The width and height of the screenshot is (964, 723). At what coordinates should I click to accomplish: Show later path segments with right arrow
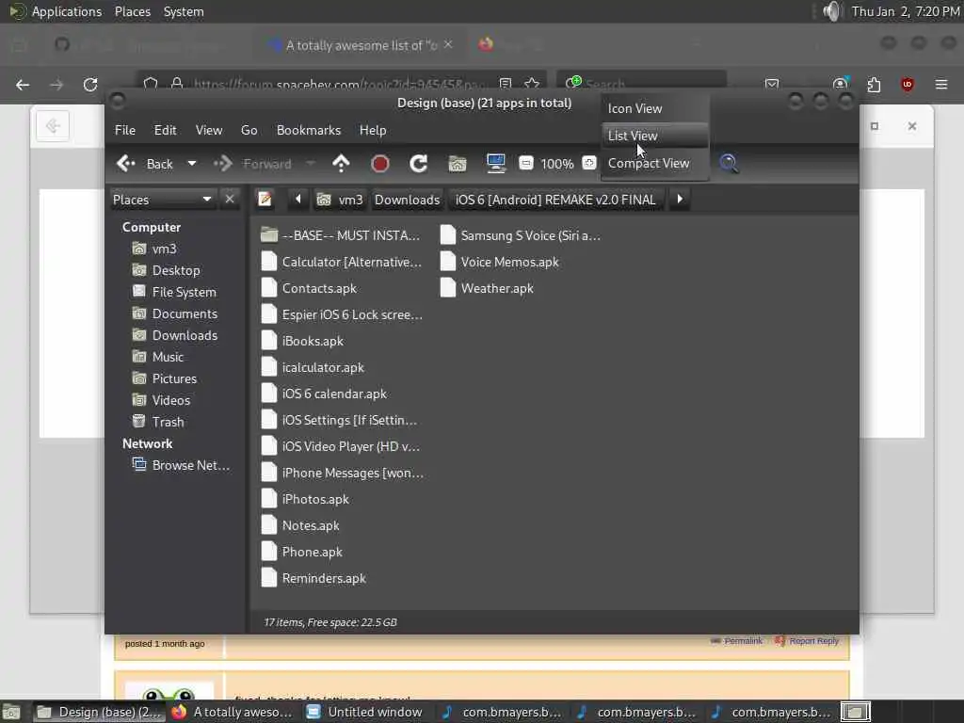pyautogui.click(x=680, y=200)
